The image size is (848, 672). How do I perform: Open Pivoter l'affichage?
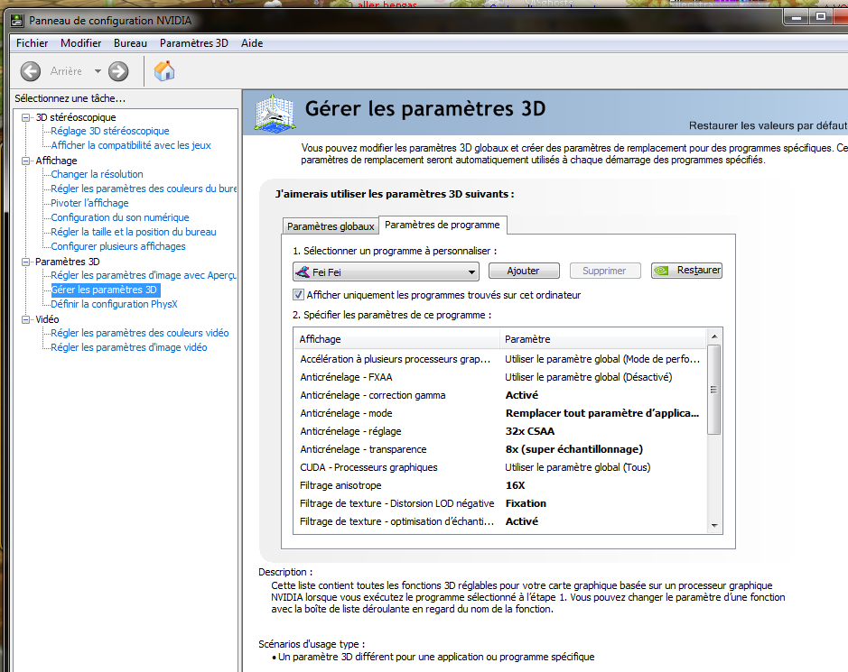click(x=89, y=203)
